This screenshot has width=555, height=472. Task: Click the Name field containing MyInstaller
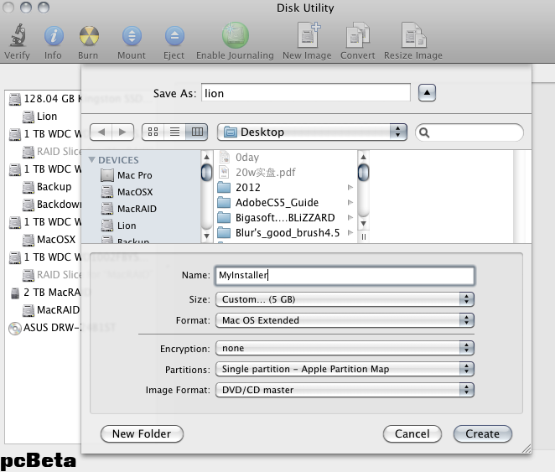pos(345,276)
